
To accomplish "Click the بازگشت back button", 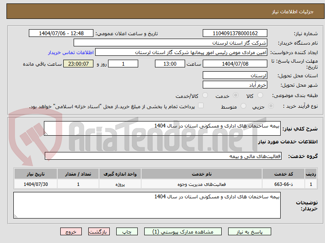I will coord(99,232).
